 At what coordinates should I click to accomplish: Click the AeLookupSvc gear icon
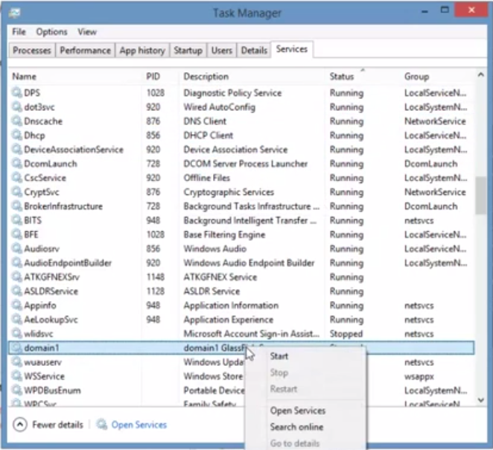point(16,319)
